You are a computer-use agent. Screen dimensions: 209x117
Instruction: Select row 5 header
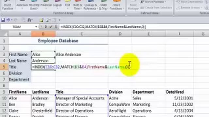tap(4, 67)
